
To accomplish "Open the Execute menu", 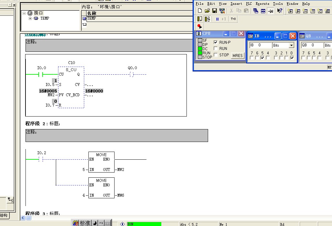I will coord(262,4).
